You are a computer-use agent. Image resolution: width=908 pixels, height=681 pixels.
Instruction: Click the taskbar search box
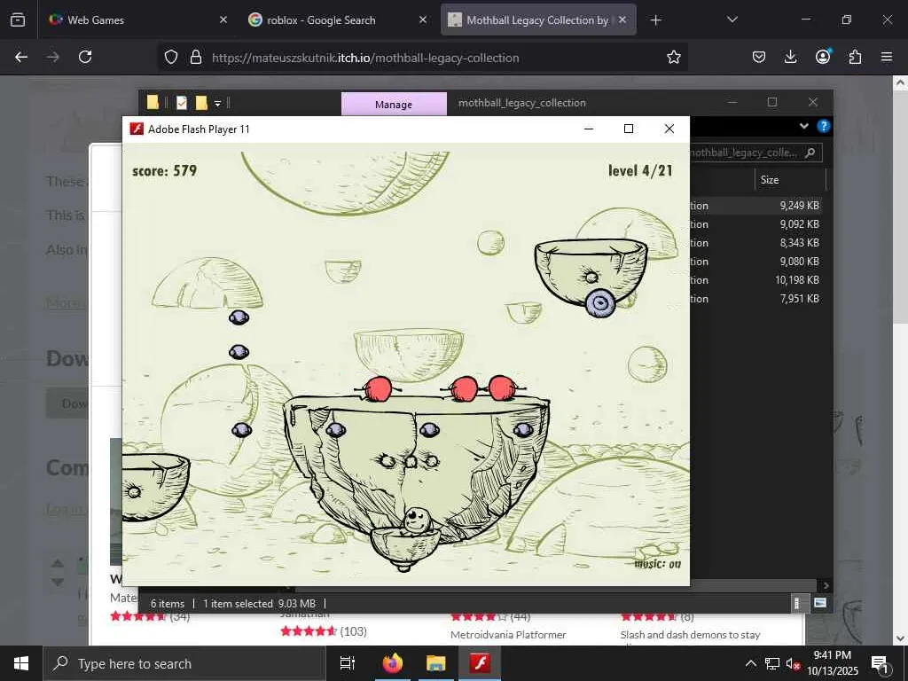tap(184, 663)
